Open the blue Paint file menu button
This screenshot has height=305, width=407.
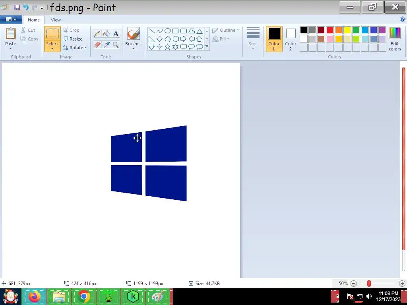point(11,19)
